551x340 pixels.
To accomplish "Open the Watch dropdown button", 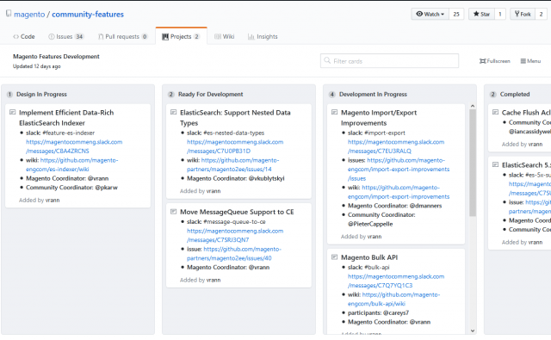I will (430, 14).
